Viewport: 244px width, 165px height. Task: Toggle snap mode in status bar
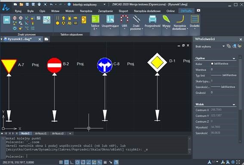click(x=61, y=162)
